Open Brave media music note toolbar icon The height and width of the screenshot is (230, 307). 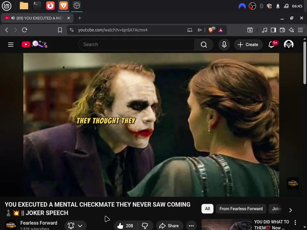(x=264, y=30)
